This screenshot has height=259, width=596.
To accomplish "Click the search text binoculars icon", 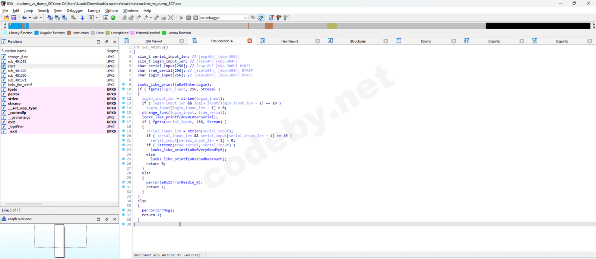I will coord(57,18).
